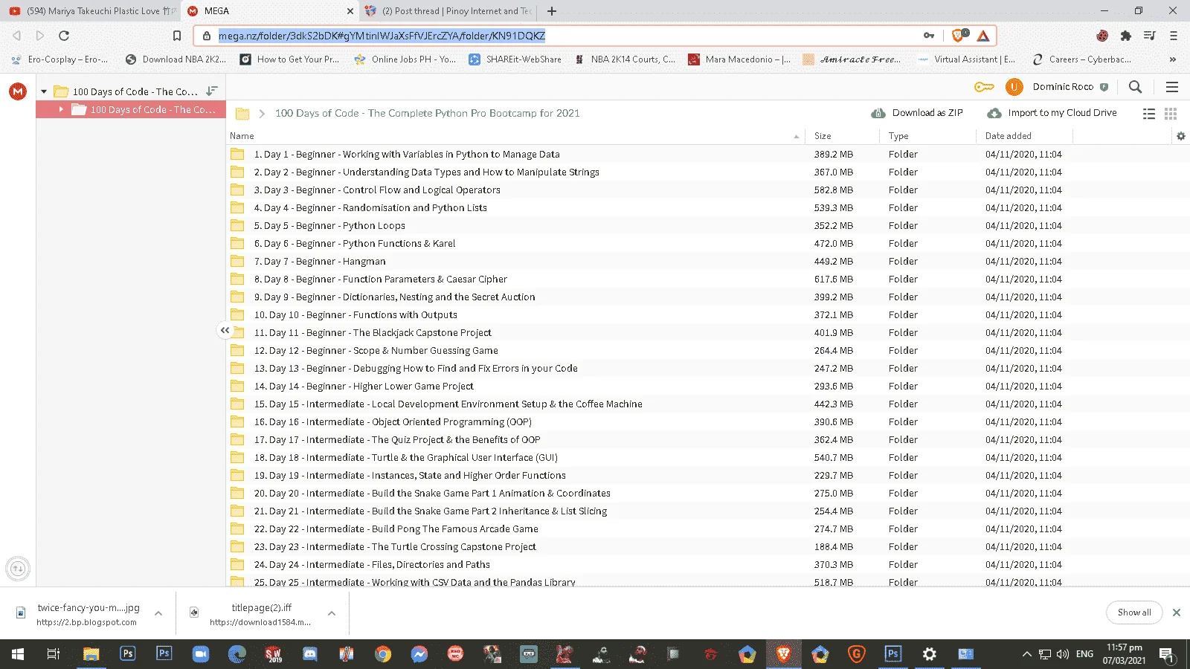Switch to the Post thread Pinoy Internet tab
1190x669 pixels.
click(x=448, y=11)
